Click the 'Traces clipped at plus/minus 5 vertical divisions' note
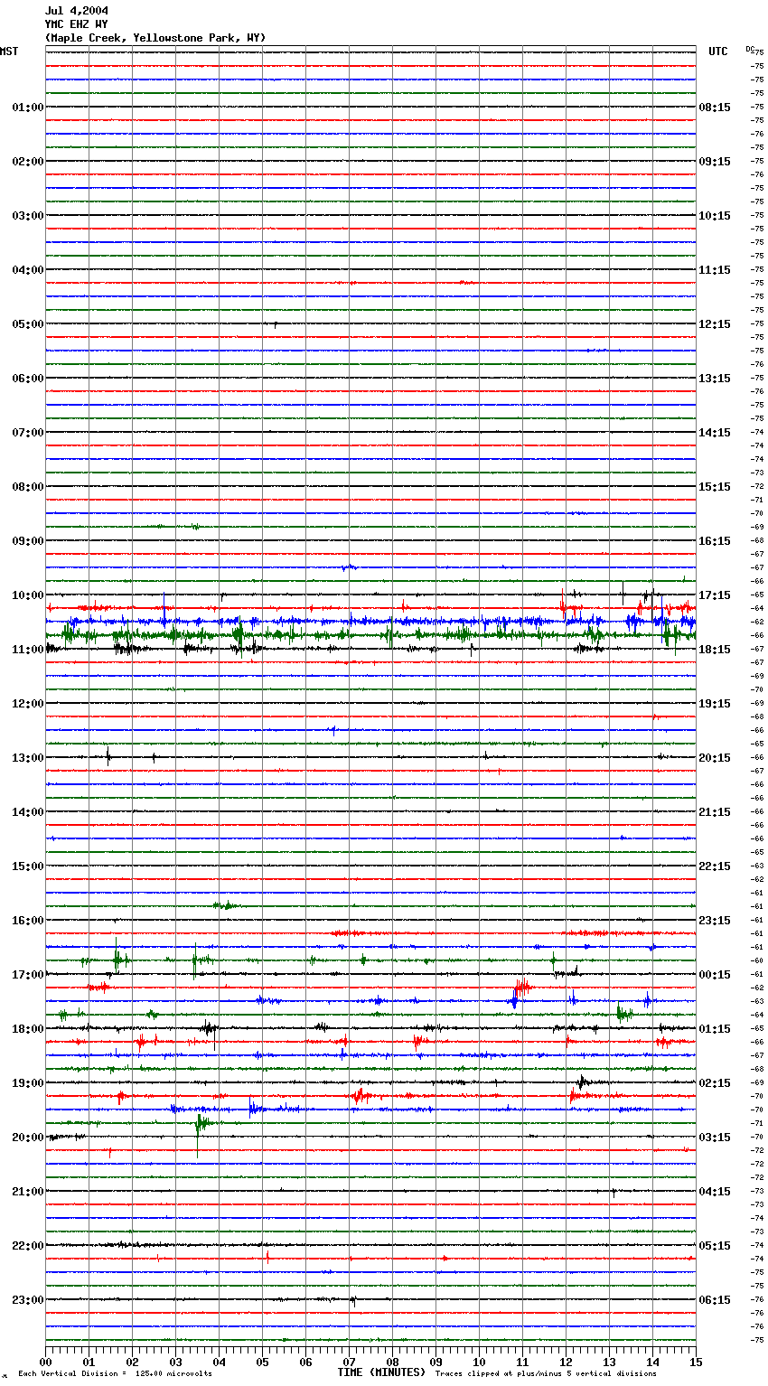Viewport: 768px width, 1386px height. point(546,1374)
